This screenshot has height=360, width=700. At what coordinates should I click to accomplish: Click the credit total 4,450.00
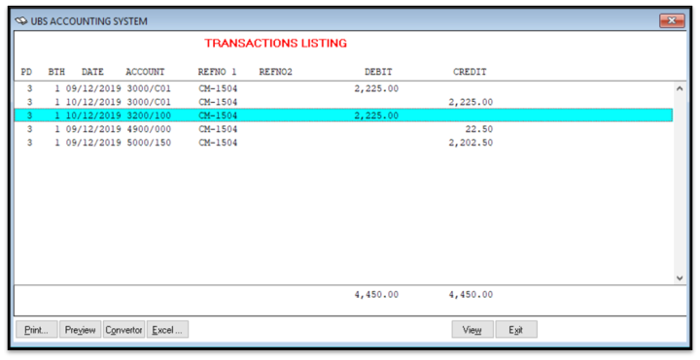point(471,295)
